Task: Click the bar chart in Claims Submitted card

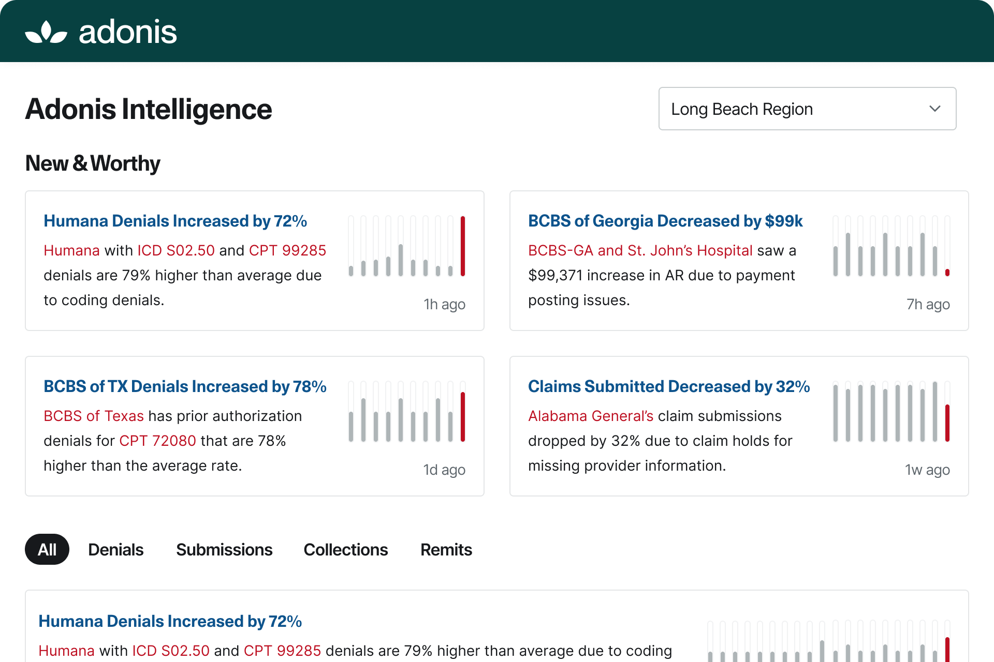Action: coord(891,412)
